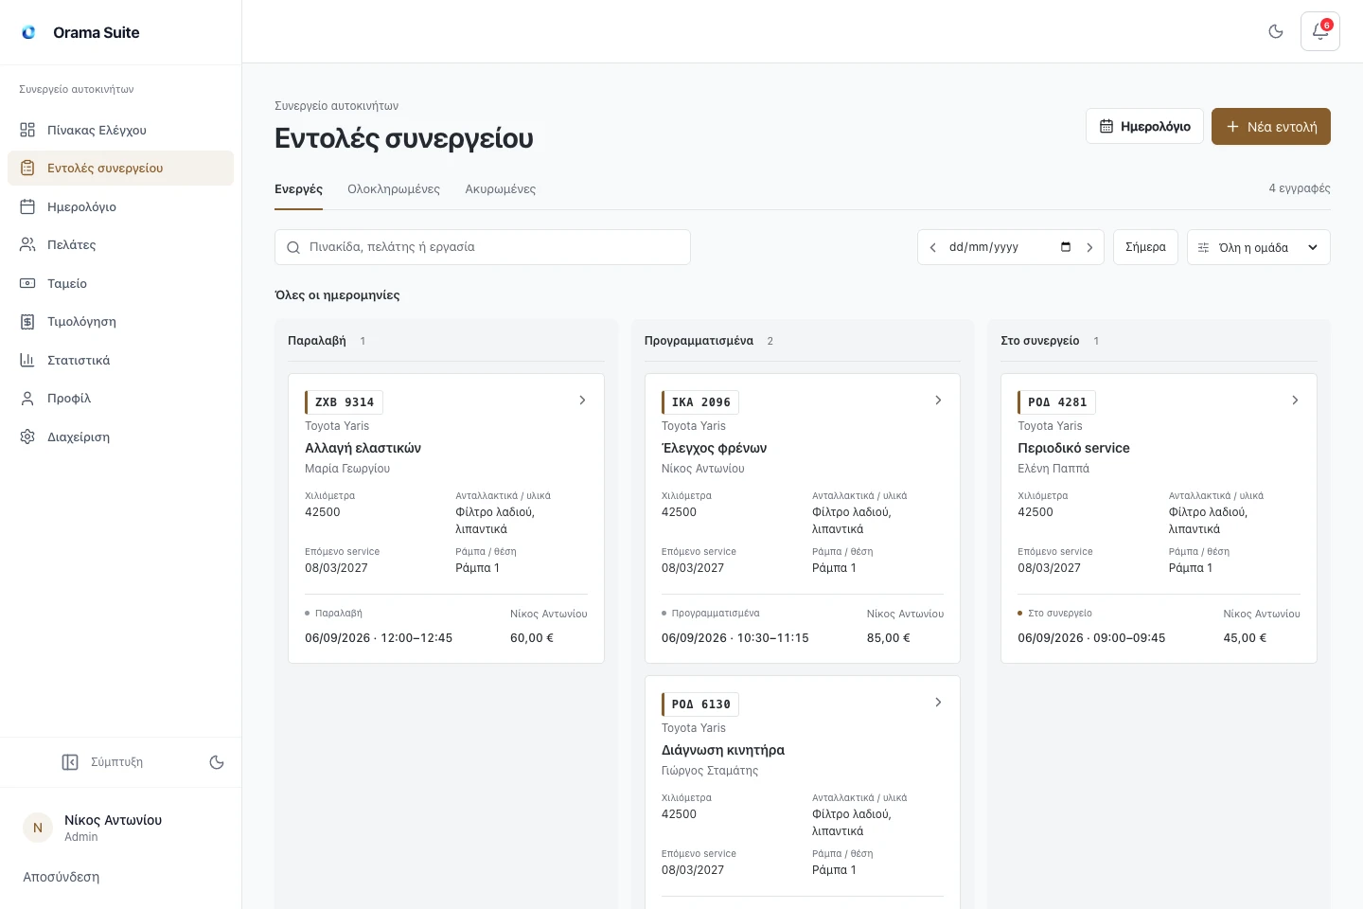Open Πίνακας Ελέγχου in the sidebar

120,130
